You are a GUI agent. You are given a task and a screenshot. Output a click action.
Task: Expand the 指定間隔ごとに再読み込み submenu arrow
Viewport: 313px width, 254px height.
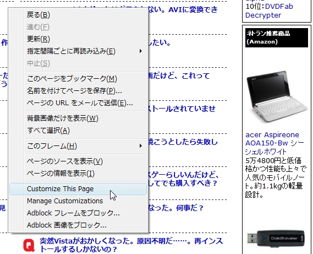pyautogui.click(x=141, y=51)
